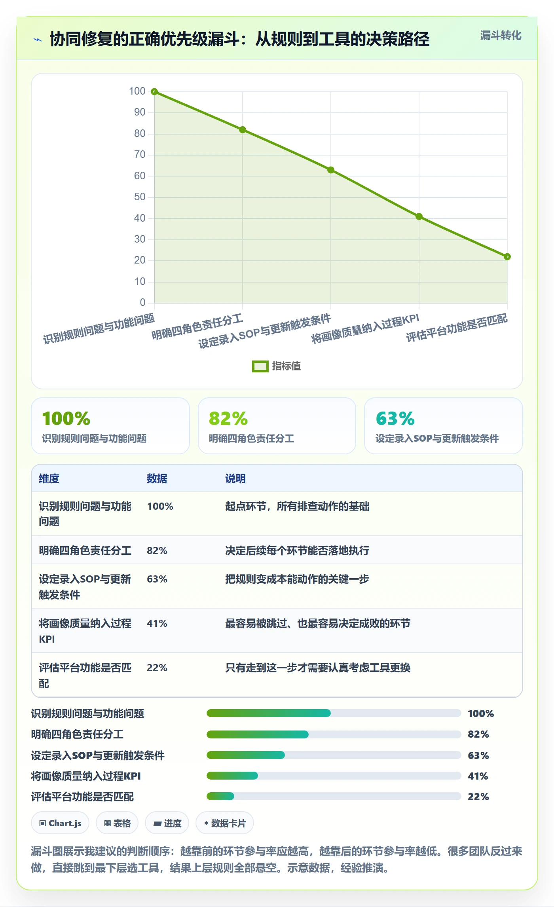Screen dimensions: 554x907
Task: Click the 100% progress bar for 识别规则问题与功能问题
Action: [x=334, y=713]
